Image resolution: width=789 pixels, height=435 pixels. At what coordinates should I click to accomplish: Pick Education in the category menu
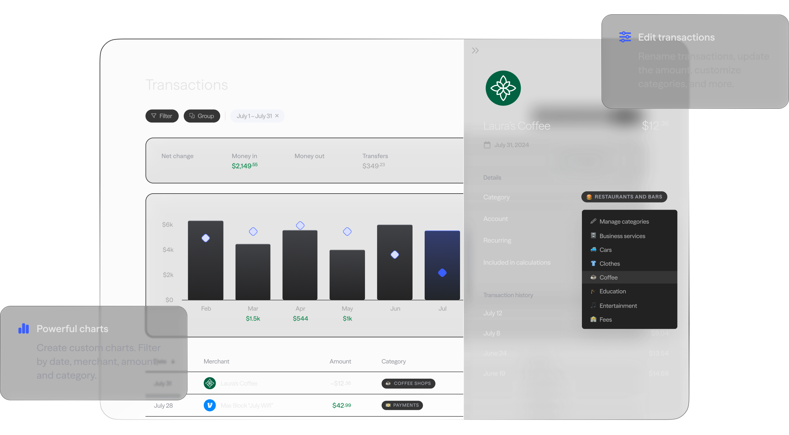[x=612, y=292]
